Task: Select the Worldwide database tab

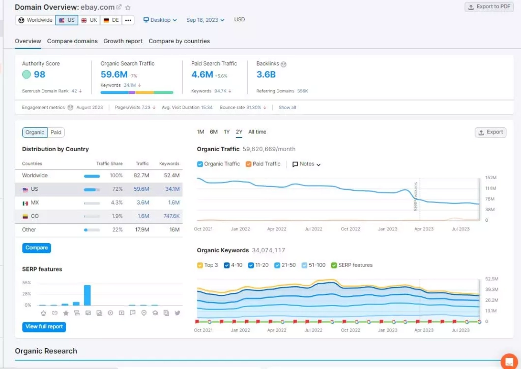Action: (35, 20)
